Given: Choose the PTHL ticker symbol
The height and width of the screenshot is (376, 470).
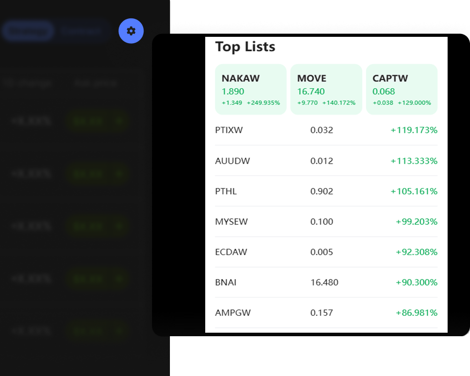Looking at the screenshot, I should coord(226,191).
